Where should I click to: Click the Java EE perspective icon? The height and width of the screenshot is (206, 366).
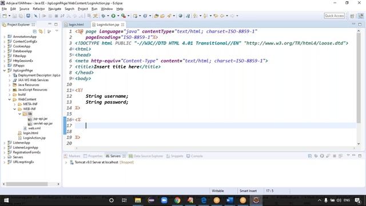point(361,16)
